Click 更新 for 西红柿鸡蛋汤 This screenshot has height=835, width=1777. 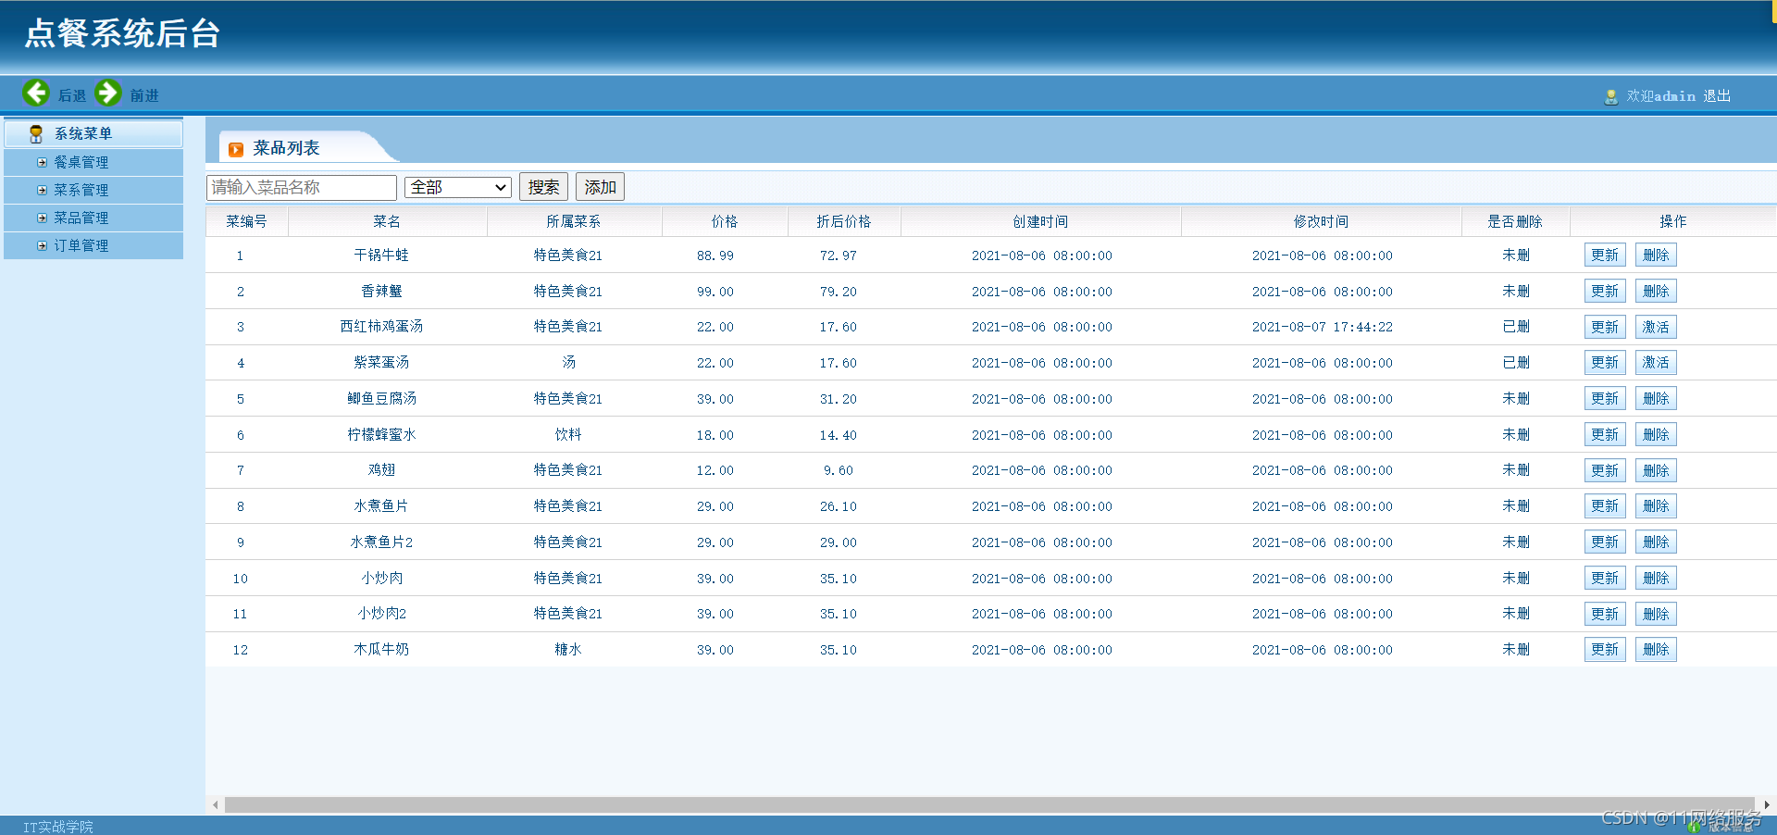(1605, 327)
